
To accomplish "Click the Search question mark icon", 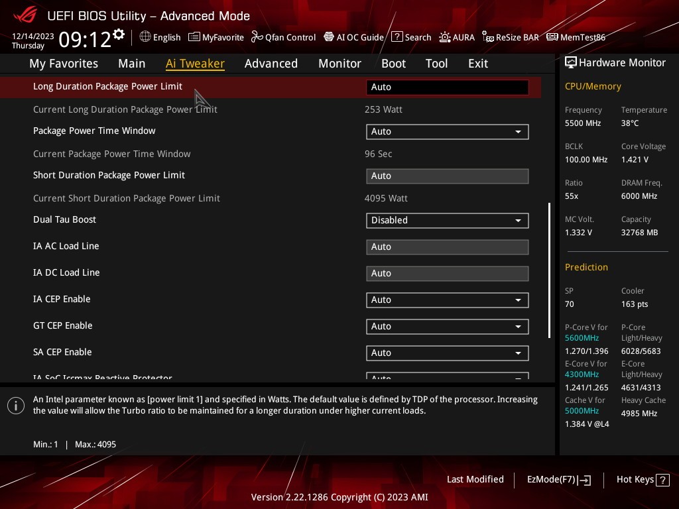I will [x=397, y=37].
